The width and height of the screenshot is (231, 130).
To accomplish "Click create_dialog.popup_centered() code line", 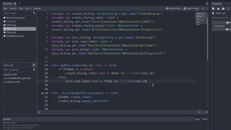I will [83, 101].
